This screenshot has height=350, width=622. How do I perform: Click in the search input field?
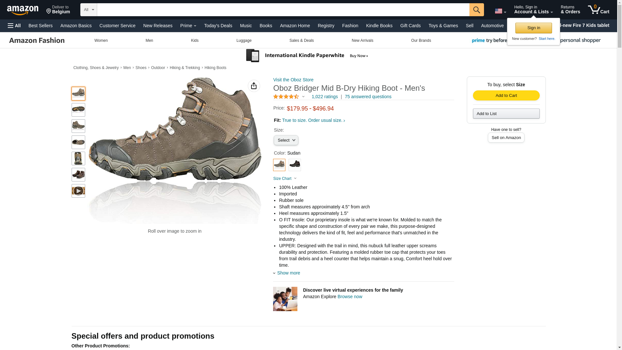[x=283, y=10]
